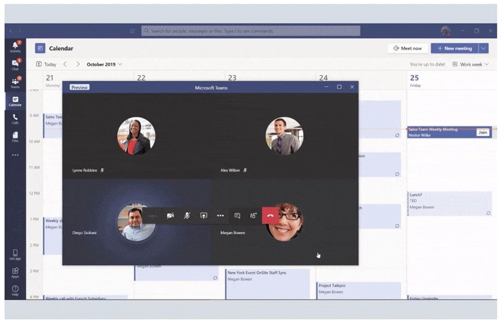Image resolution: width=503 pixels, height=324 pixels.
Task: Open more actions in meeting toolbar
Action: (220, 216)
